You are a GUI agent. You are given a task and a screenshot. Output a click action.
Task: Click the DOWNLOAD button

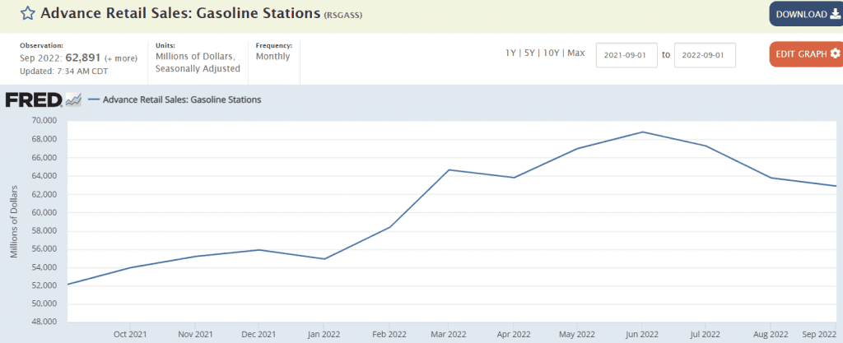808,15
